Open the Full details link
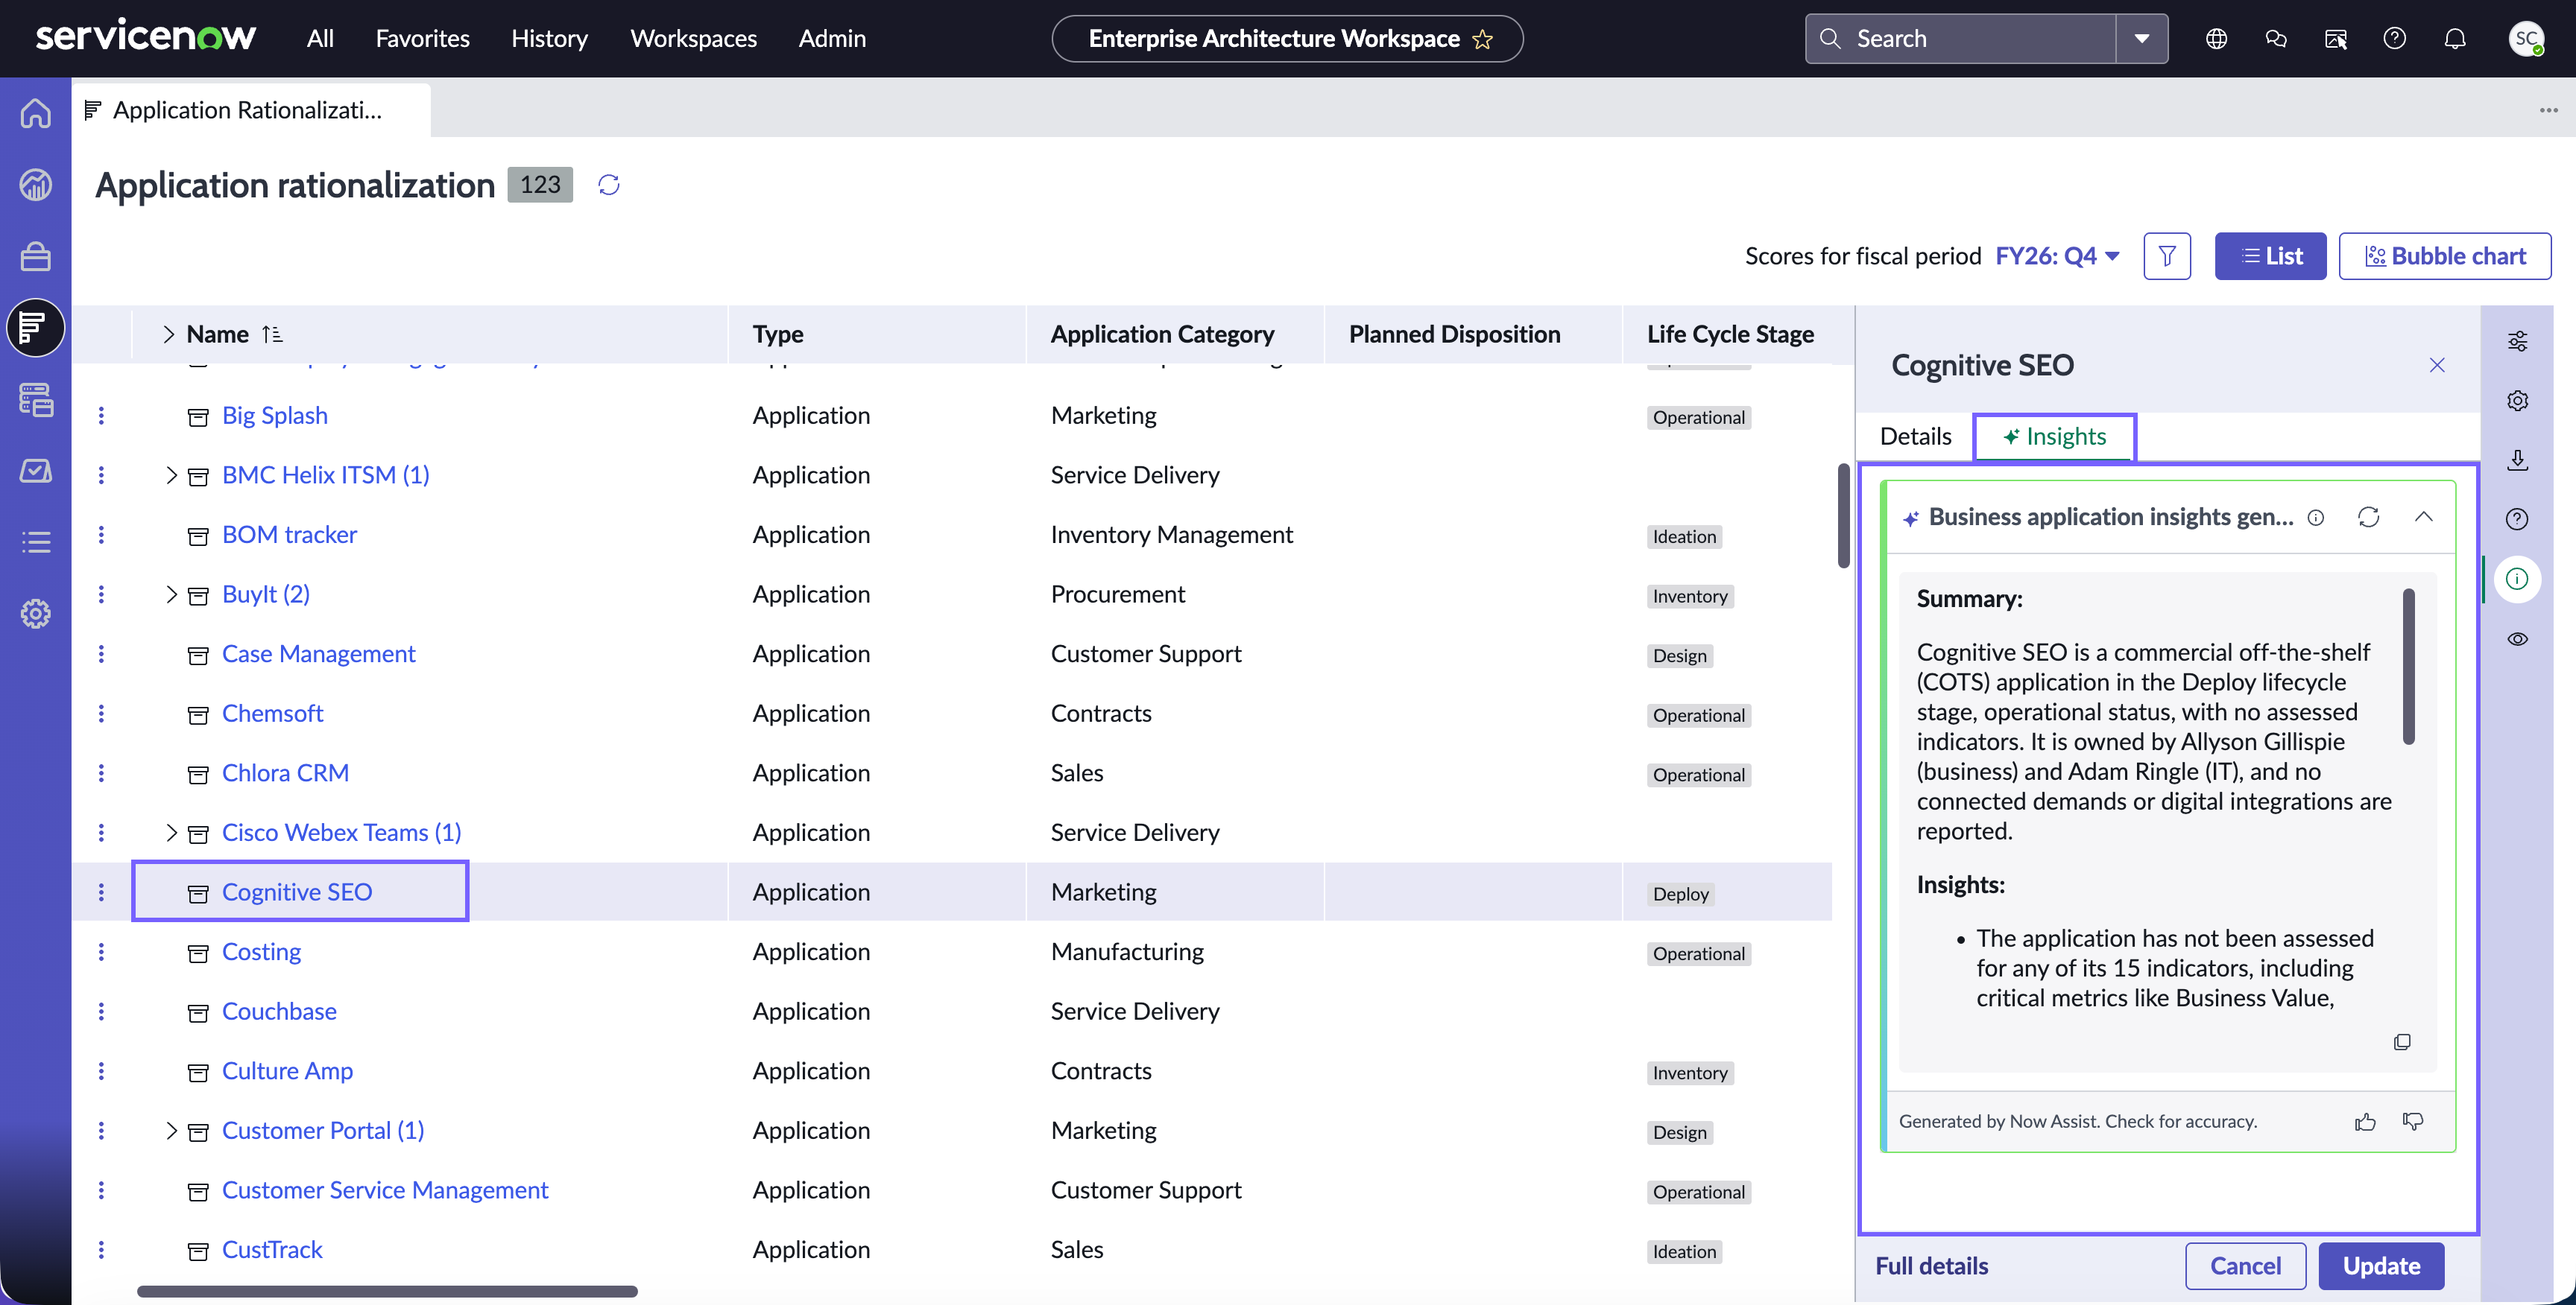The width and height of the screenshot is (2576, 1305). (x=1931, y=1266)
